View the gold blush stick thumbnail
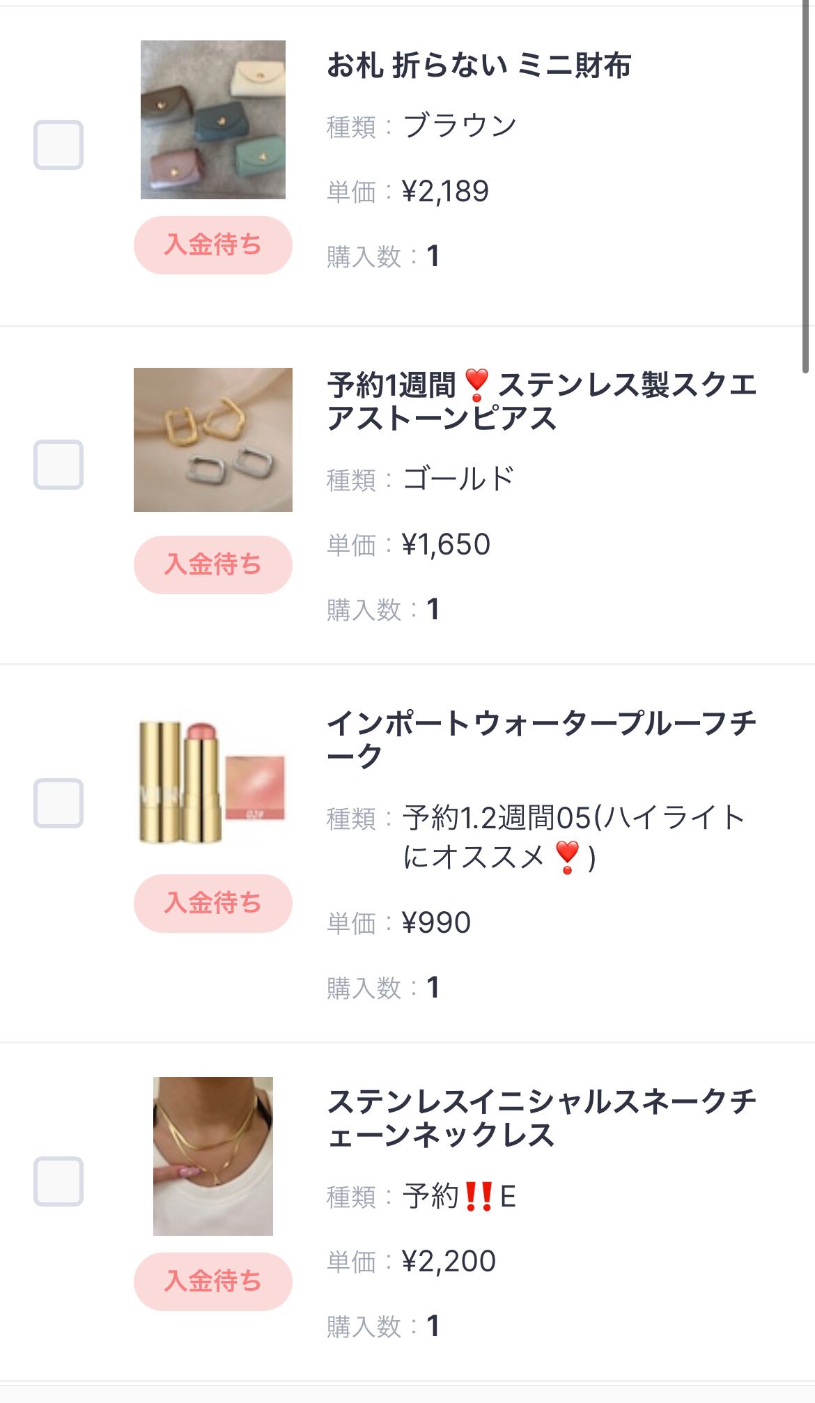Screen dimensions: 815x1403 coord(213,777)
